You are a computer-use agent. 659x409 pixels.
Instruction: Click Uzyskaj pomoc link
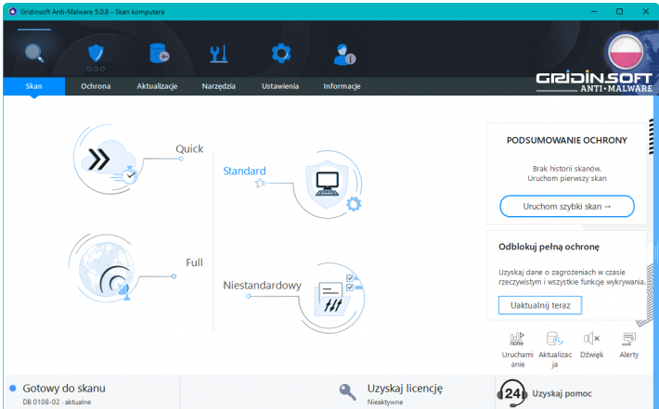562,393
